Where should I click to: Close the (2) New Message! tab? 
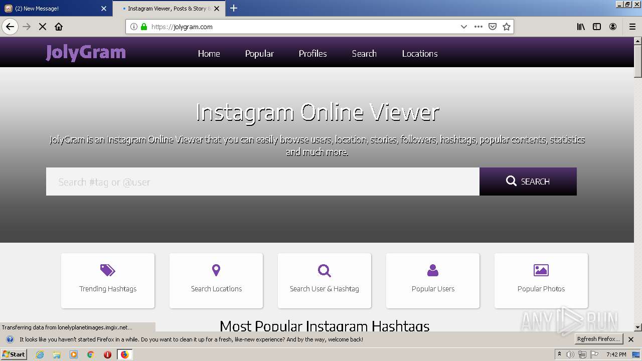(x=104, y=9)
